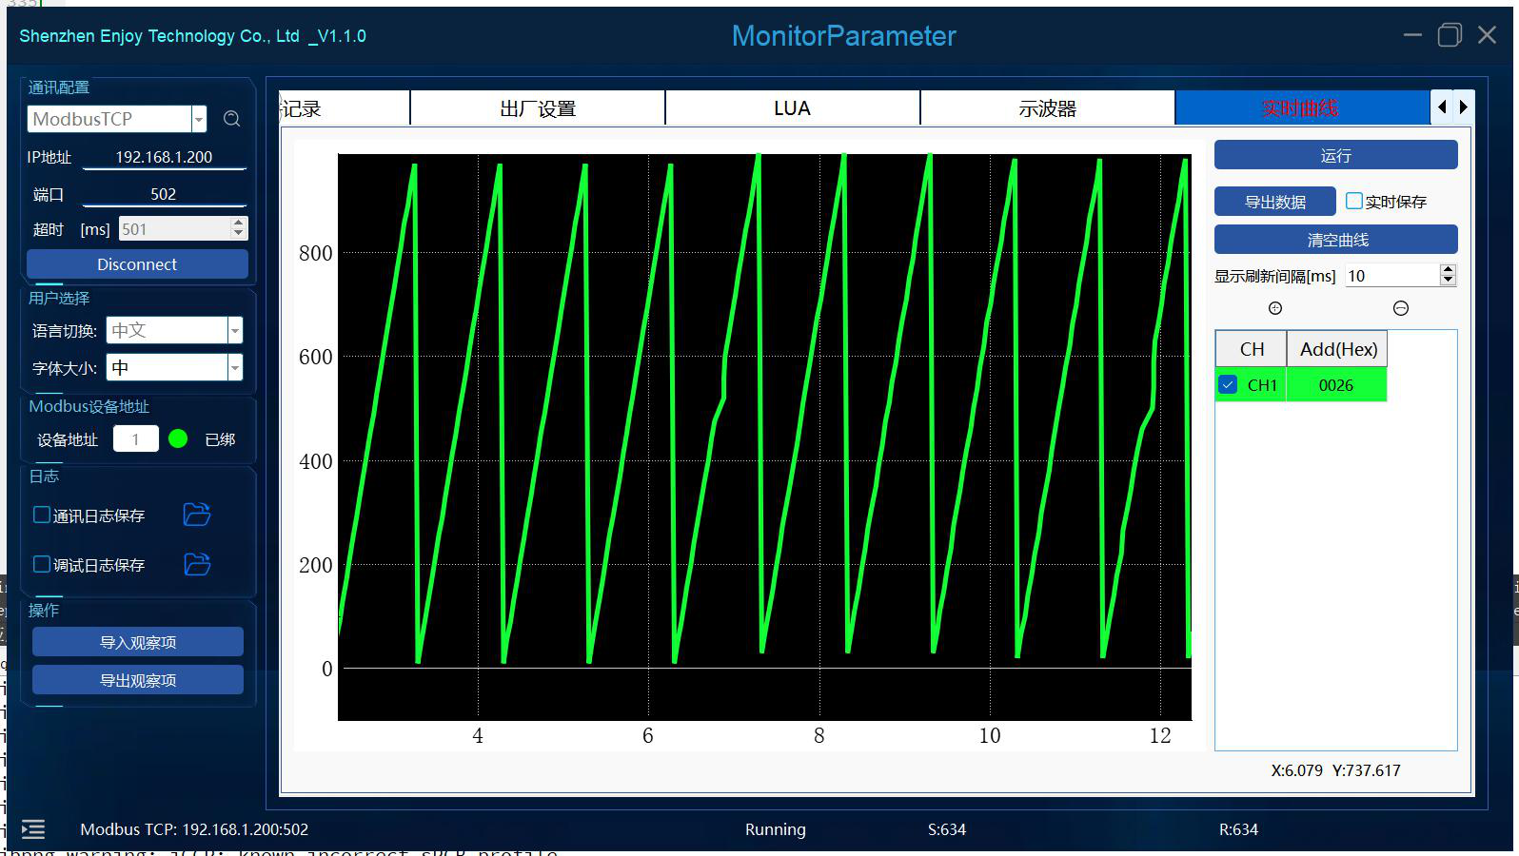
Task: Switch to the 出厂设置 tab
Action: pos(538,108)
